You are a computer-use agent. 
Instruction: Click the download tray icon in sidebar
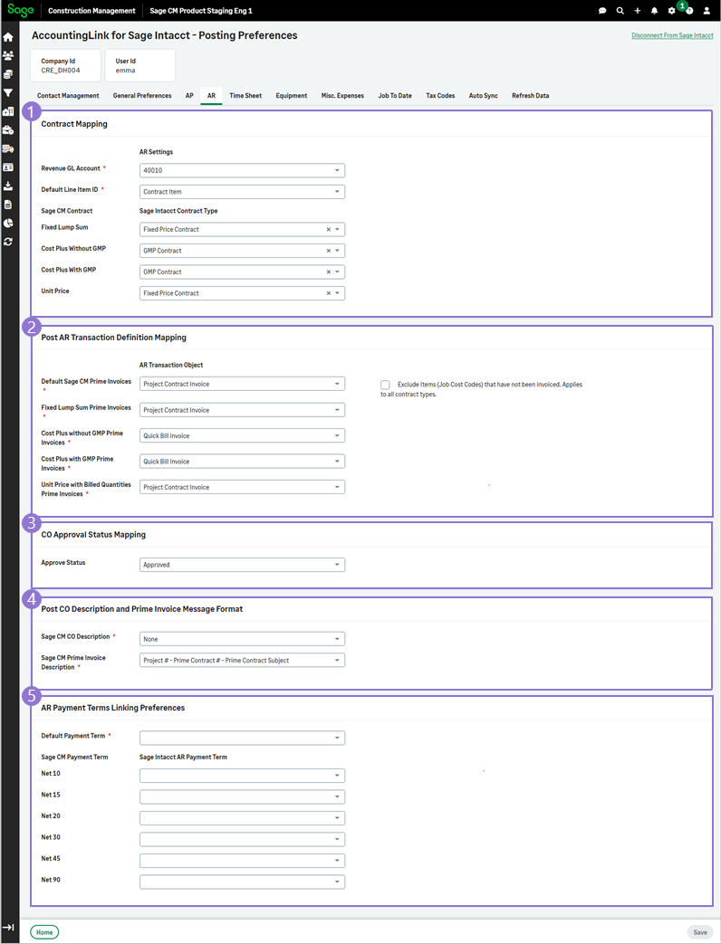tap(8, 186)
